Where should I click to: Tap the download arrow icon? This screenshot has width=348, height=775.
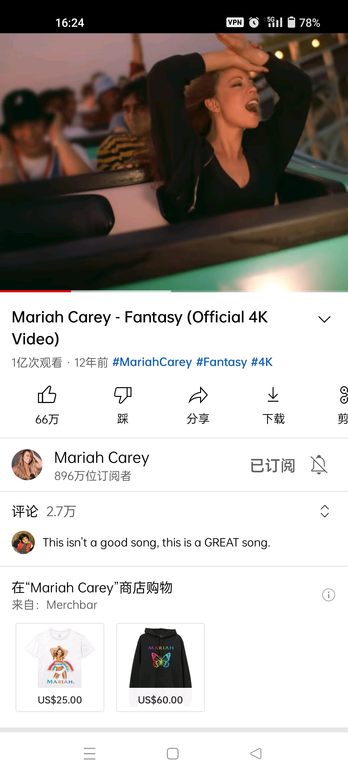click(273, 395)
